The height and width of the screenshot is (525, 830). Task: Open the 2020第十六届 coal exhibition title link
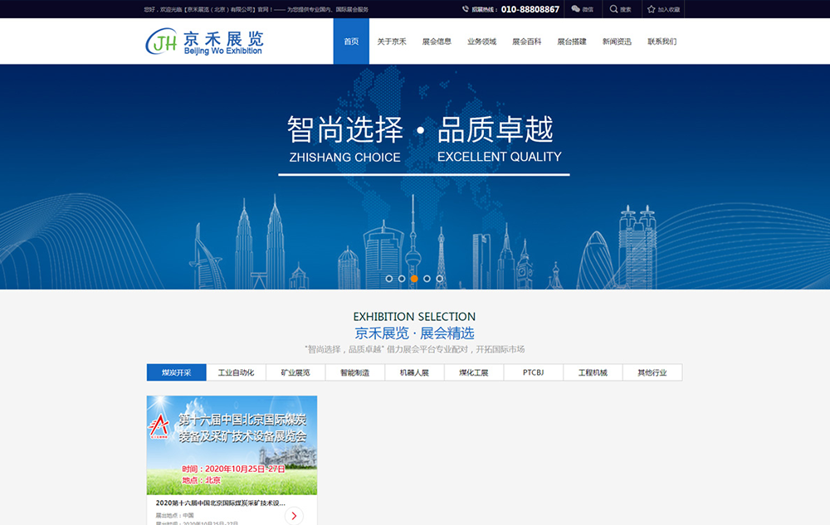pos(221,503)
